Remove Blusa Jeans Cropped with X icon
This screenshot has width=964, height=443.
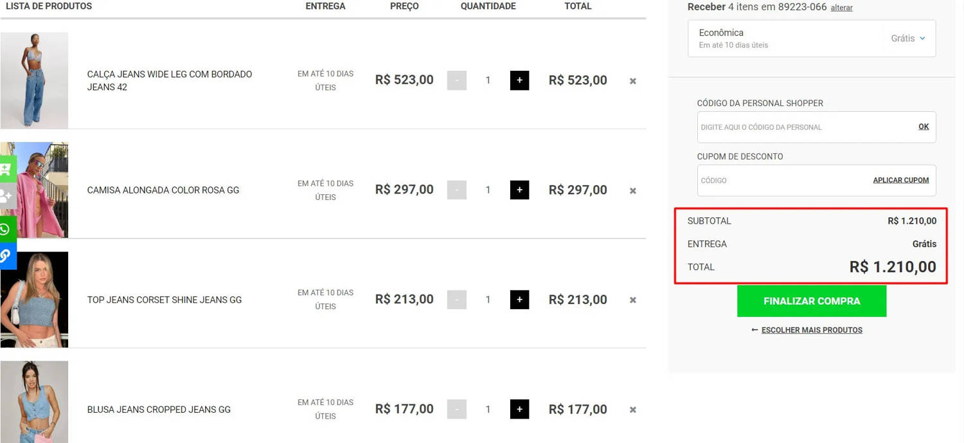pos(633,410)
